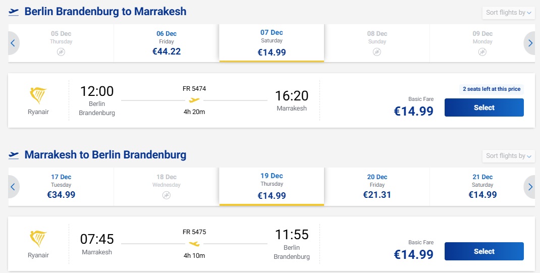The height and width of the screenshot is (273, 540).
Task: Click the Ryanair harp logo on flight FR 5474
Action: [x=38, y=95]
